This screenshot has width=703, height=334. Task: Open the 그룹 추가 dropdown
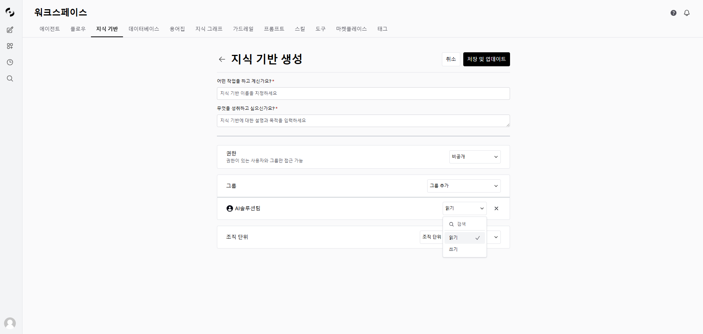(x=464, y=186)
